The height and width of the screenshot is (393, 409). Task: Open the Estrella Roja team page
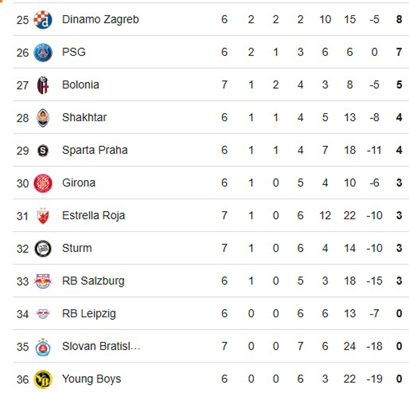(x=93, y=216)
